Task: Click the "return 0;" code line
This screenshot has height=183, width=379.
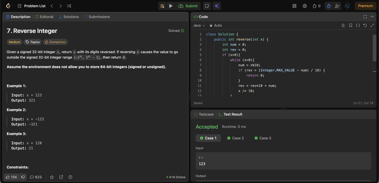Action: [x=255, y=75]
